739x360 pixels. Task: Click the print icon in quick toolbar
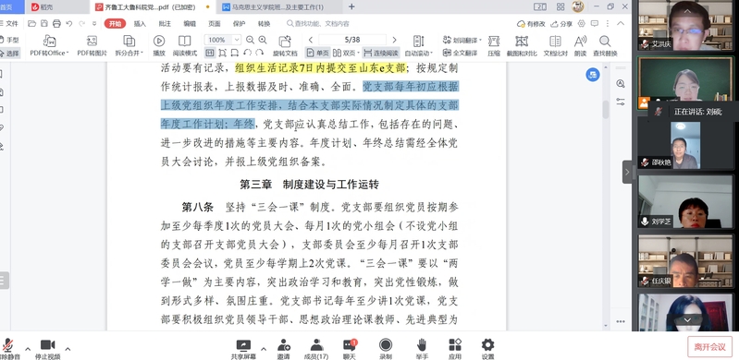(x=56, y=23)
